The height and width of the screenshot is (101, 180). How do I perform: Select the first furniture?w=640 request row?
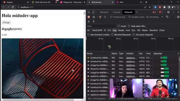point(132,58)
